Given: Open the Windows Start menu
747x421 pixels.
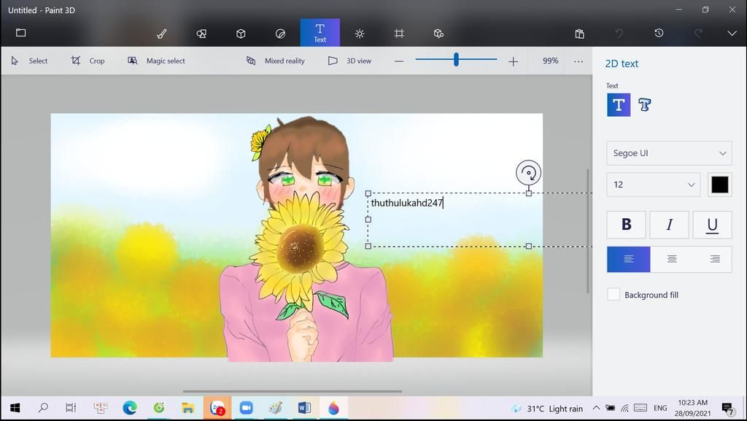Looking at the screenshot, I should (15, 408).
